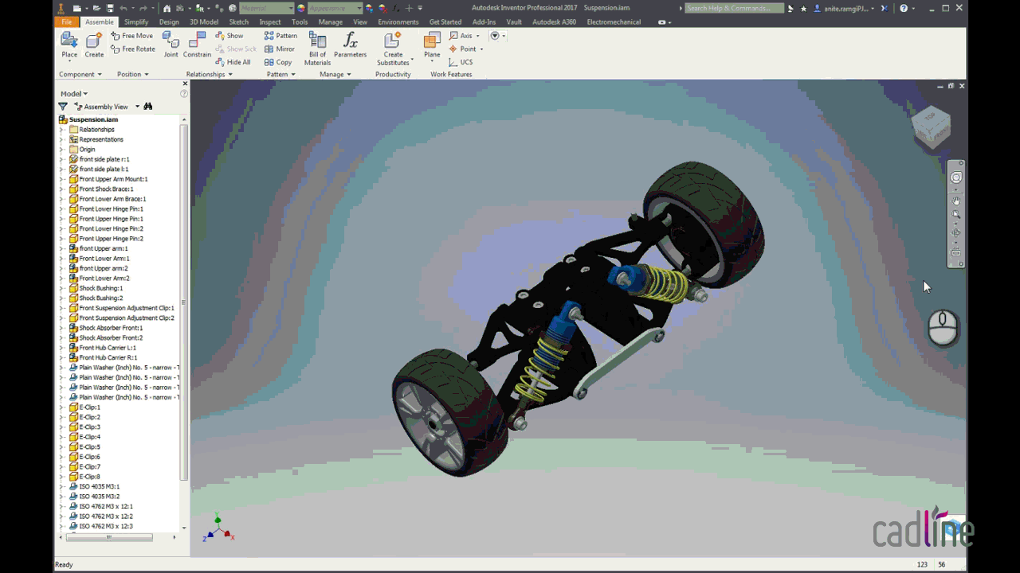Image resolution: width=1020 pixels, height=573 pixels.
Task: Close the Model browser panel
Action: (x=185, y=84)
